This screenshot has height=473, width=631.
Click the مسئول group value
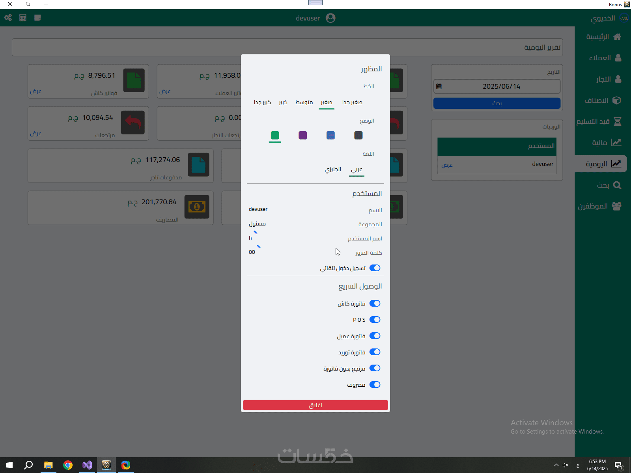pos(257,224)
